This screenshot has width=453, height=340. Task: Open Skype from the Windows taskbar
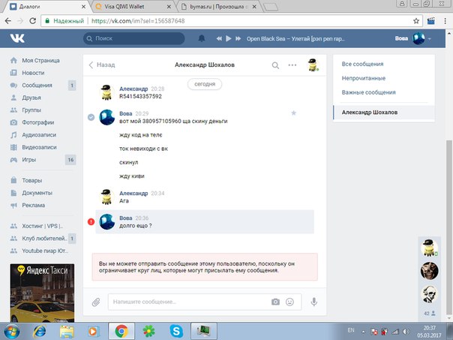coord(175,330)
